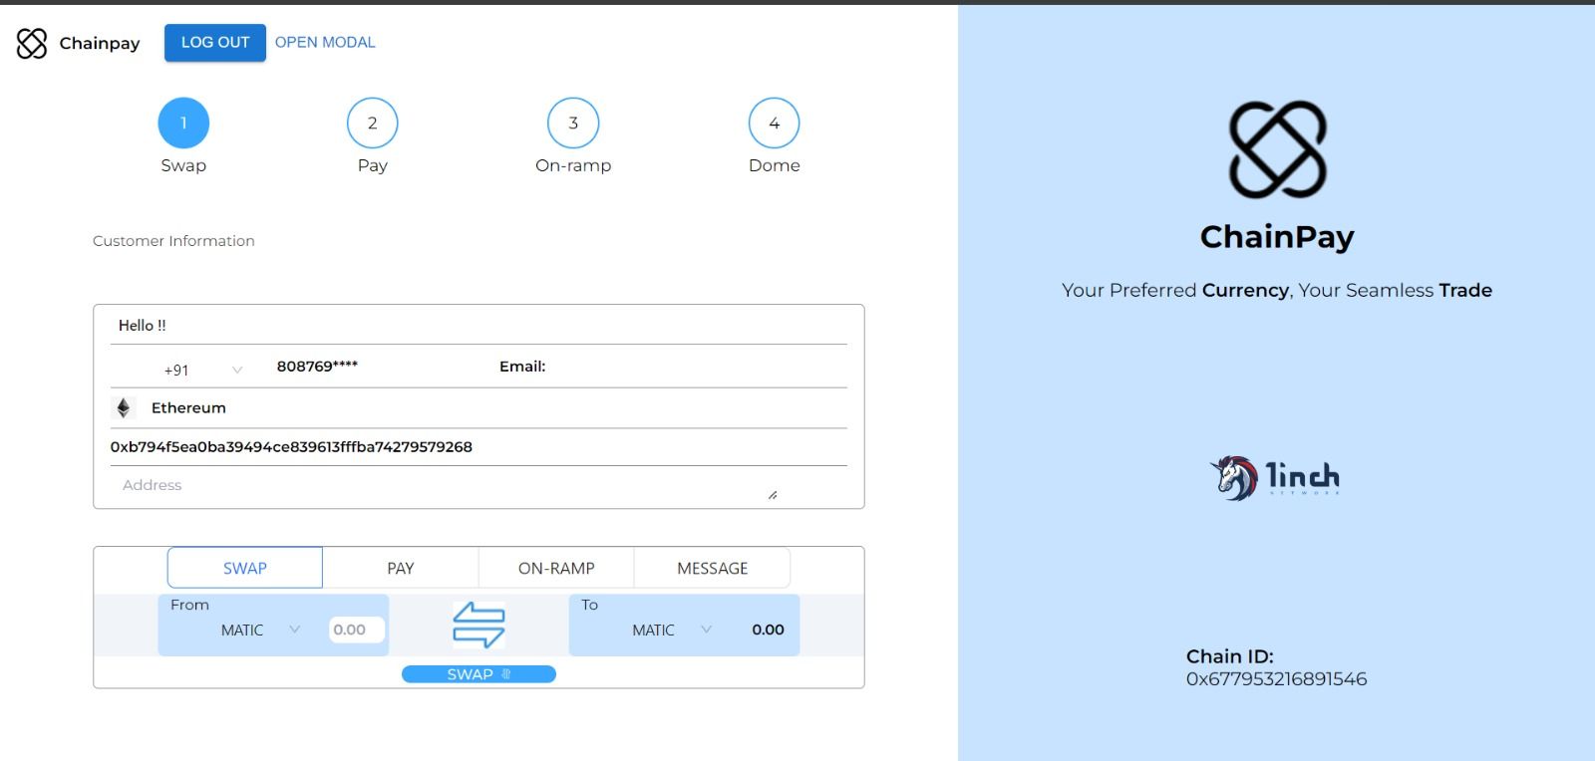Open the modal via OPEN MODAL

325,42
